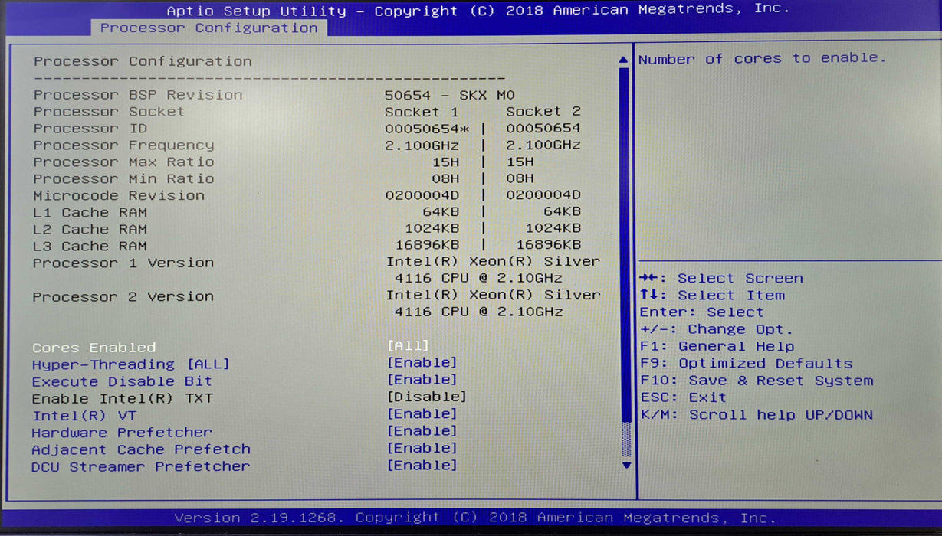Toggle Intel VT [Enable] value
Viewport: 942px width, 536px height.
422,414
